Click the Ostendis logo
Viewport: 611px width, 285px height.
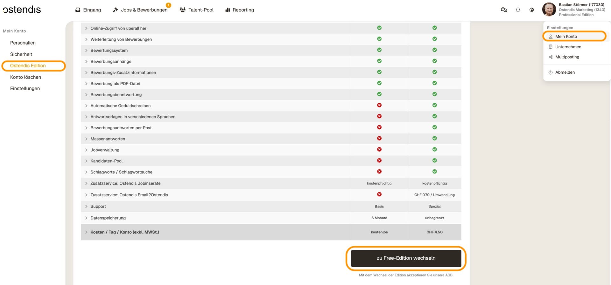(22, 10)
